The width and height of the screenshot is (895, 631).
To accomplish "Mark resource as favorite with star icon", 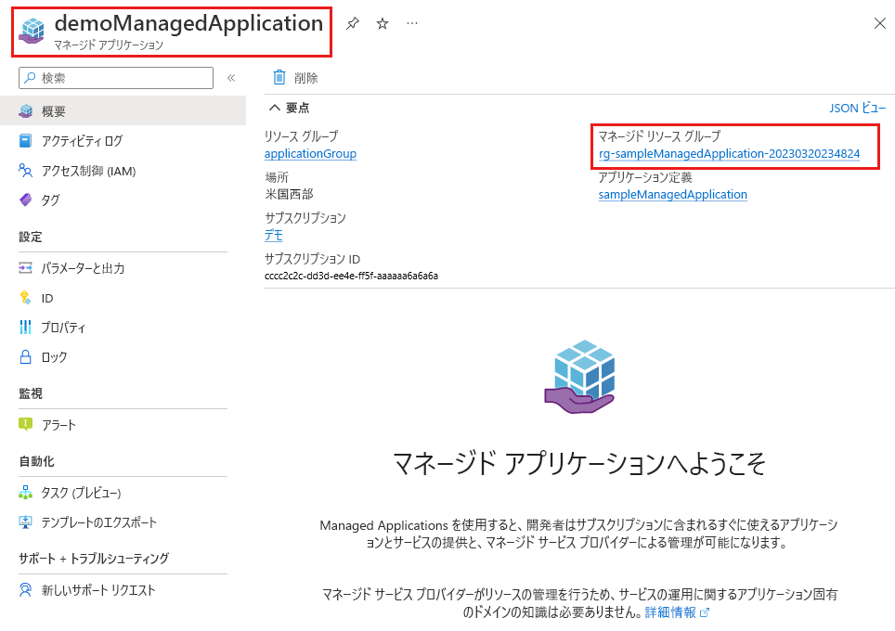I will (x=383, y=23).
